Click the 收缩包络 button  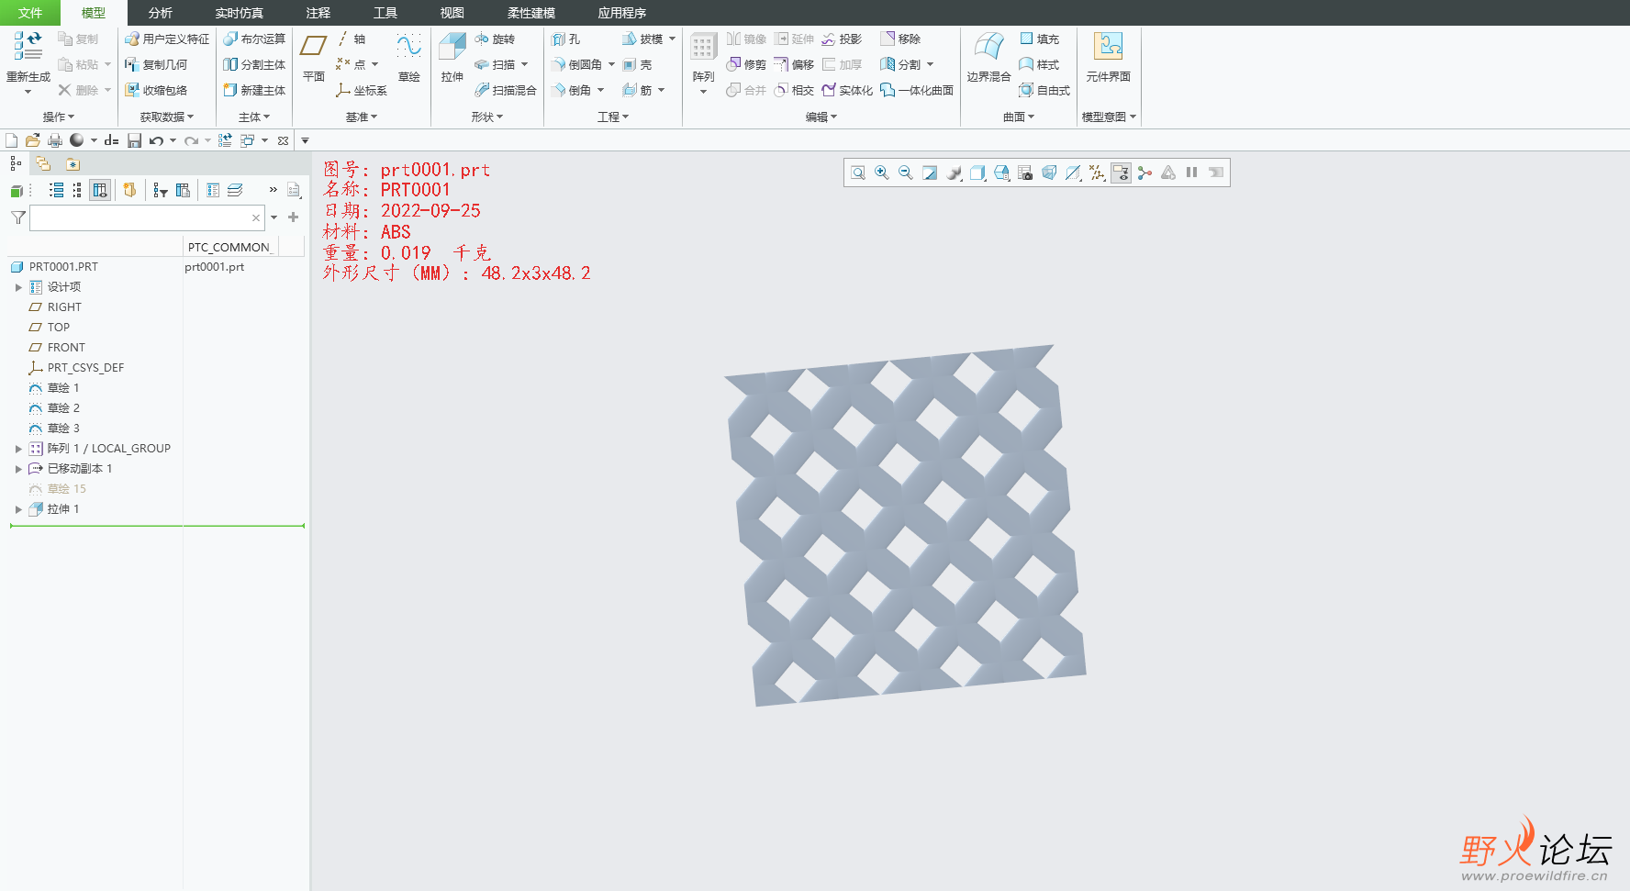point(156,90)
